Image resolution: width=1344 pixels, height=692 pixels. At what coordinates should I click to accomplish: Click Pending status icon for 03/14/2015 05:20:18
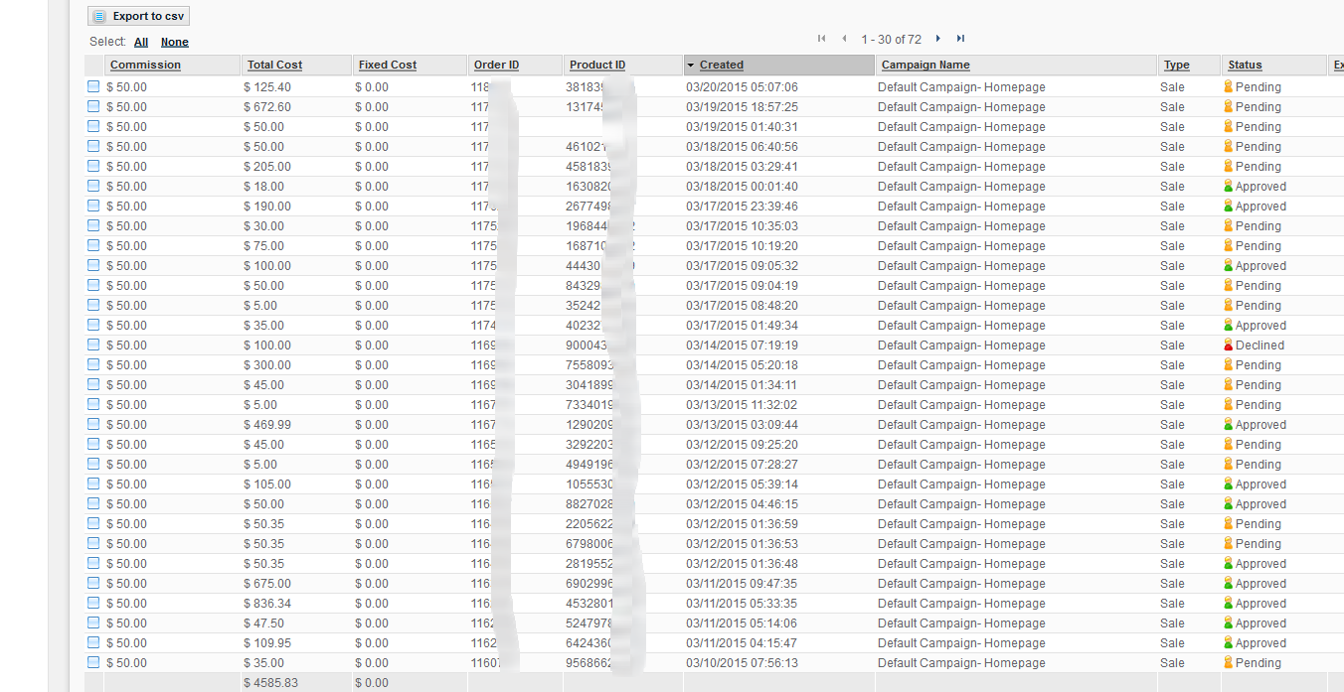pos(1228,364)
